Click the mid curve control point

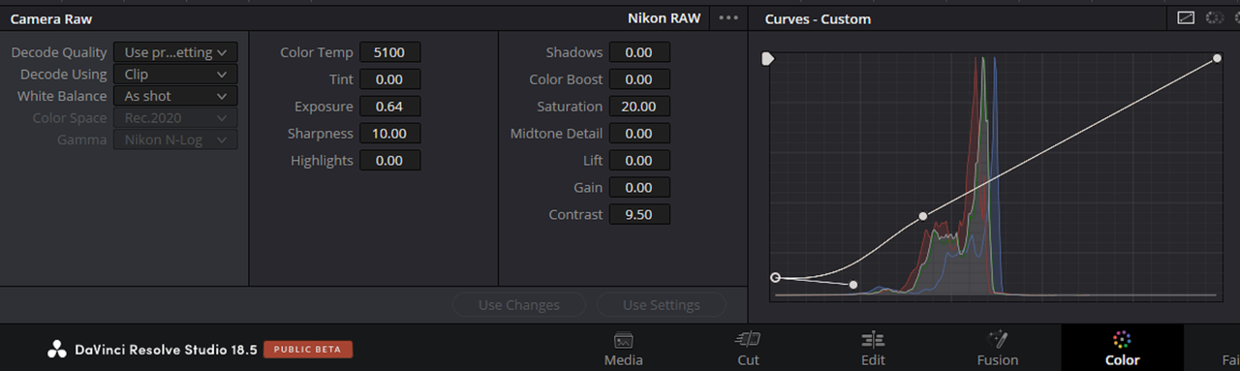click(x=922, y=216)
